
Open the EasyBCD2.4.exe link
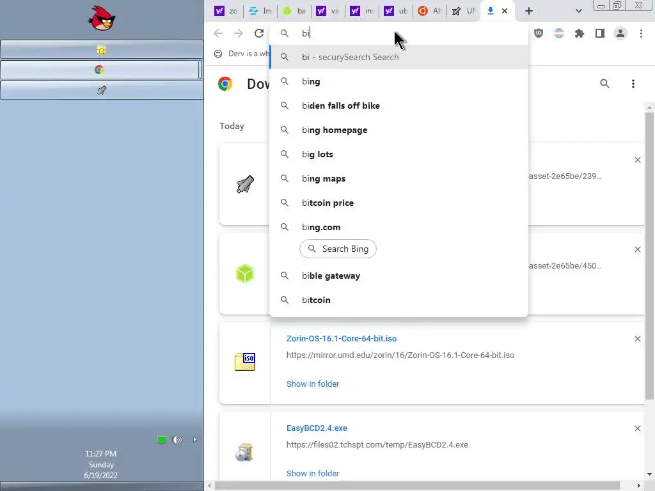point(317,428)
